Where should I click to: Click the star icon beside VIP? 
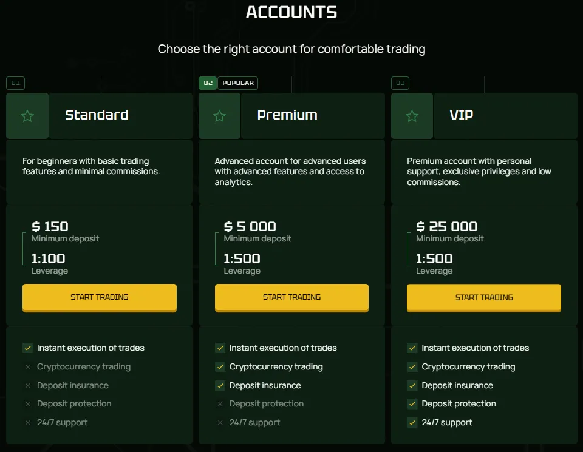point(412,116)
